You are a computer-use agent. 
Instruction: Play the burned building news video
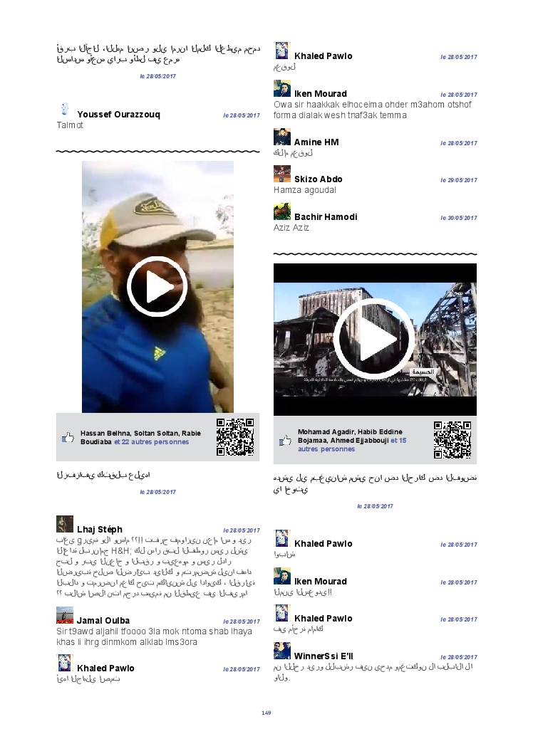pos(374,339)
